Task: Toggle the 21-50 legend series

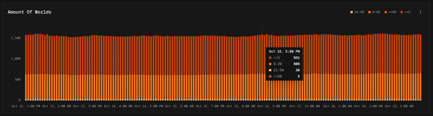Action: coord(357,12)
